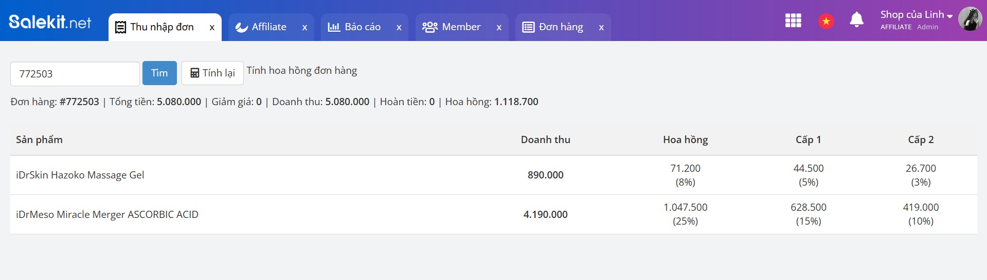Open the Đơn hàng tab
The image size is (987, 280).
(553, 27)
